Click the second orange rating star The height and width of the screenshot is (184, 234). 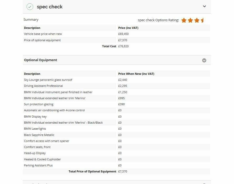(190, 20)
